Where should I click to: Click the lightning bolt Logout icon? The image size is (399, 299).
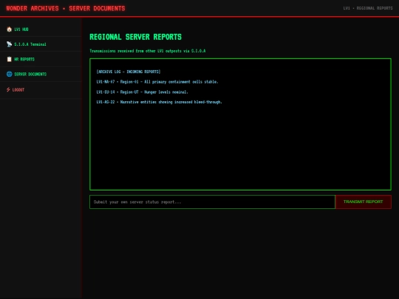point(8,89)
